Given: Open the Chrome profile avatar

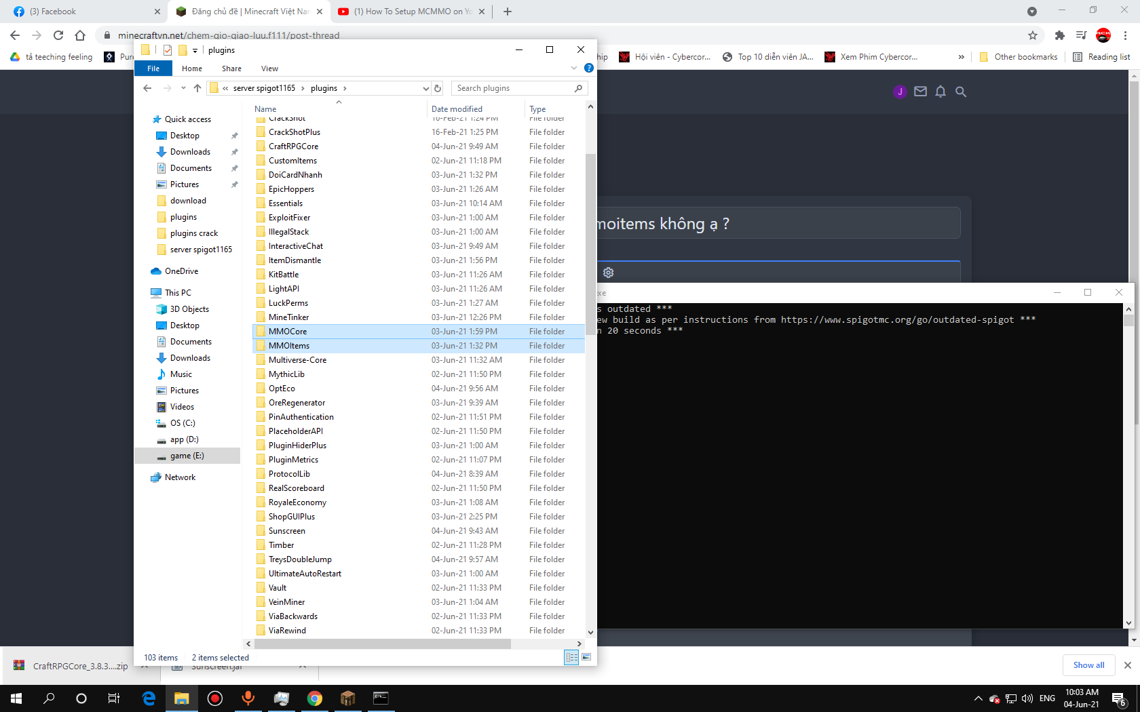Looking at the screenshot, I should click(1103, 35).
